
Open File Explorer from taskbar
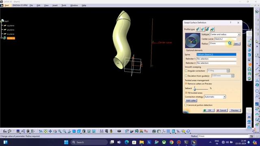tap(142, 142)
